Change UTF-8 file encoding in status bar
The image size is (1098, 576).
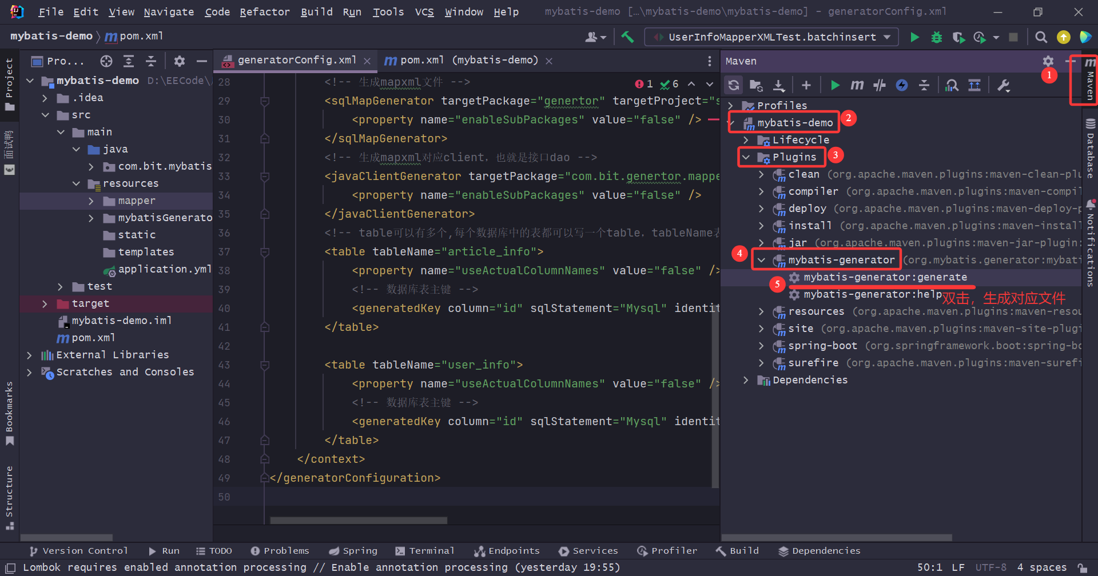coord(991,567)
